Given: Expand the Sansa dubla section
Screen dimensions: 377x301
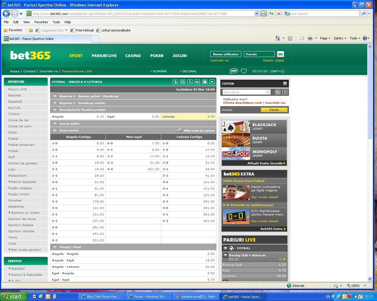Looking at the screenshot, I should point(55,123).
